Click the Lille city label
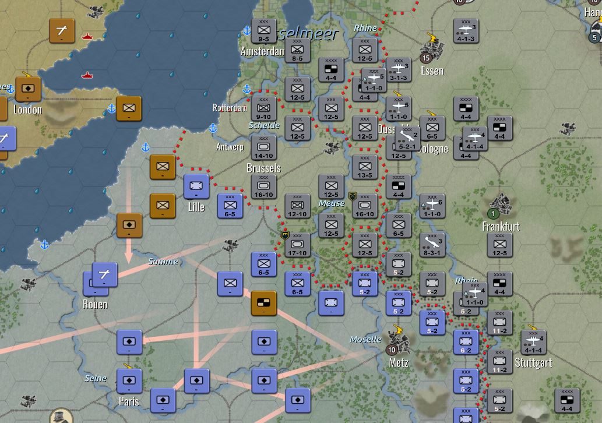Image resolution: width=602 pixels, height=423 pixels. pos(196,207)
